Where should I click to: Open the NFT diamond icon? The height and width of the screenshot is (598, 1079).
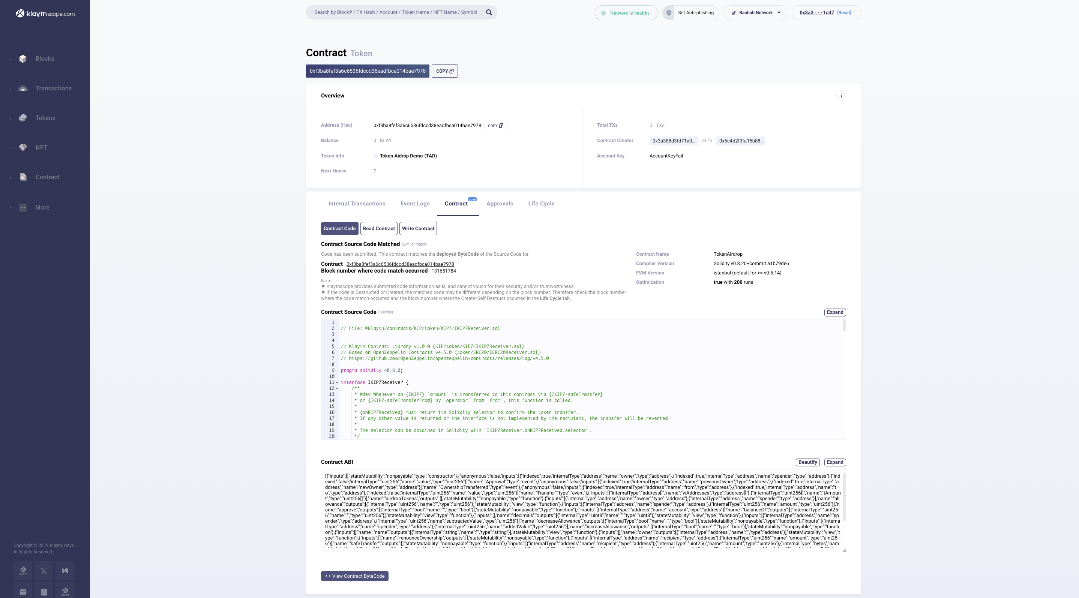(x=23, y=147)
